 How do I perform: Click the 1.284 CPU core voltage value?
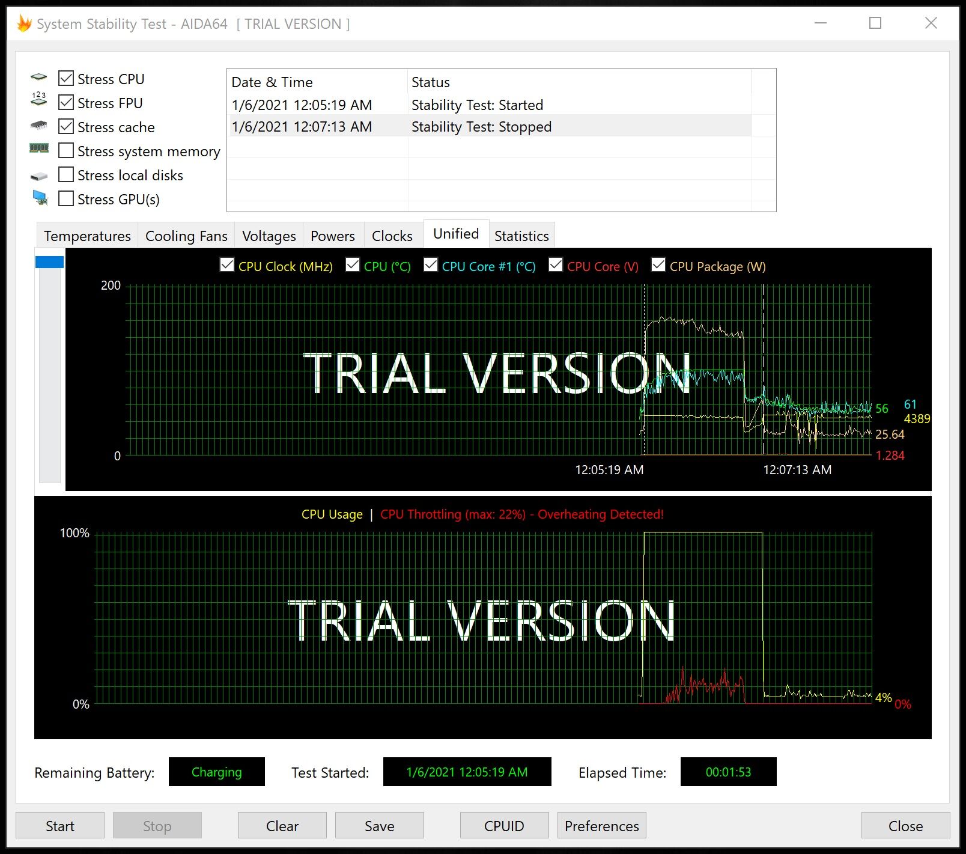coord(890,455)
